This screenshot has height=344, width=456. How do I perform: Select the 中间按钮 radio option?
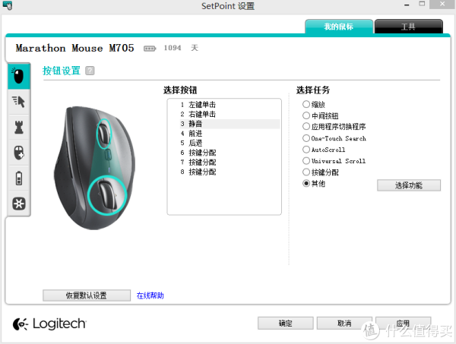tap(306, 115)
